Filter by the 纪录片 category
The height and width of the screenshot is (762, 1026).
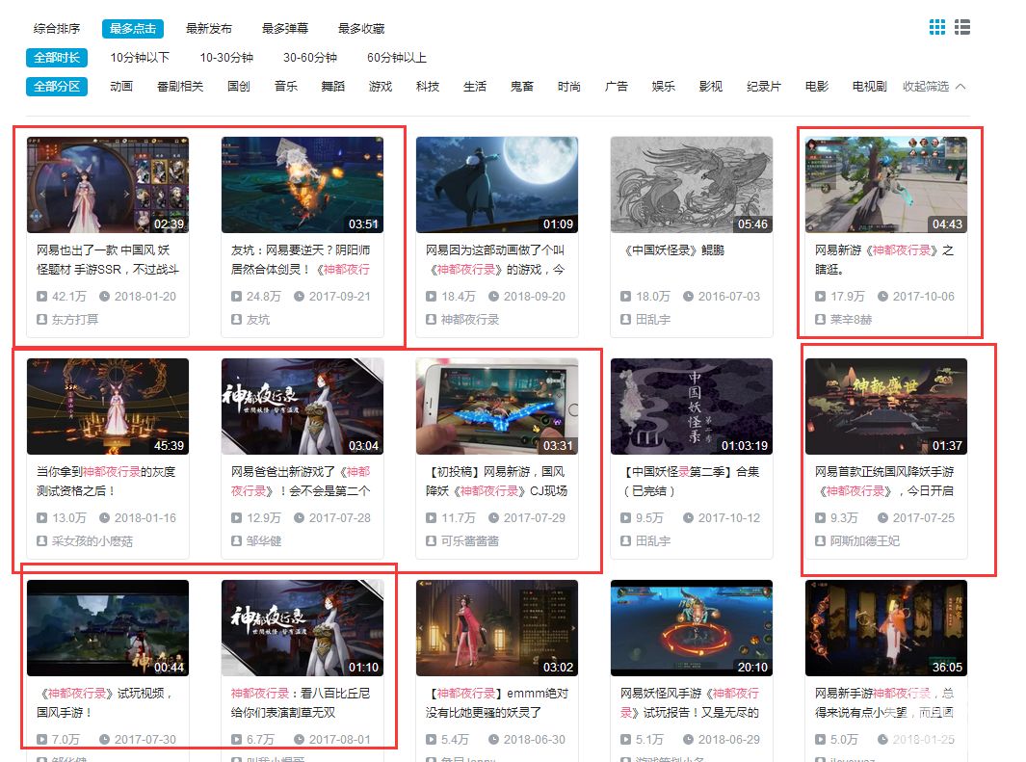[x=764, y=87]
